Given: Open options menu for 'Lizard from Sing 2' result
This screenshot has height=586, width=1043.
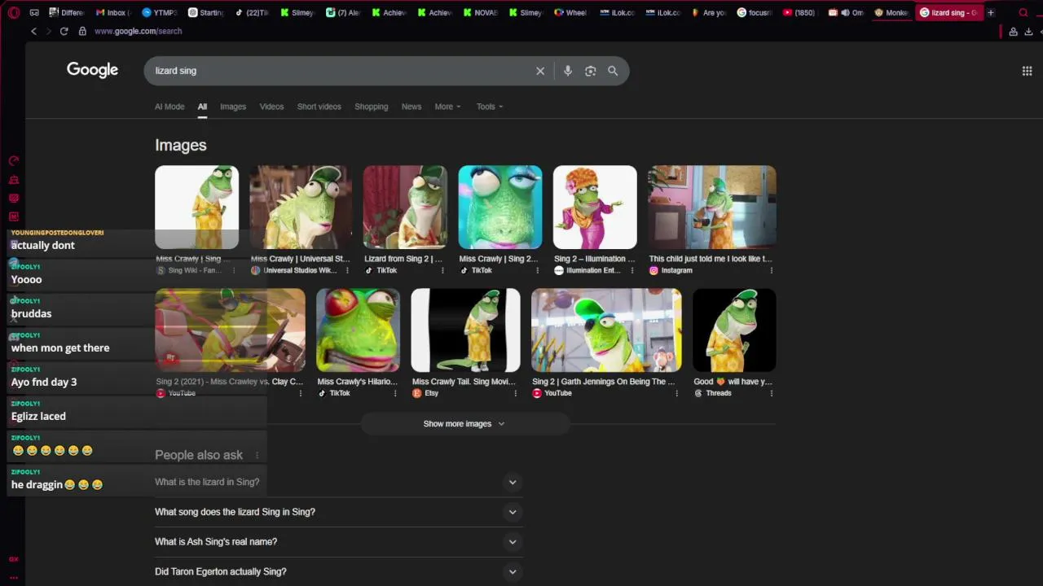Looking at the screenshot, I should [442, 270].
